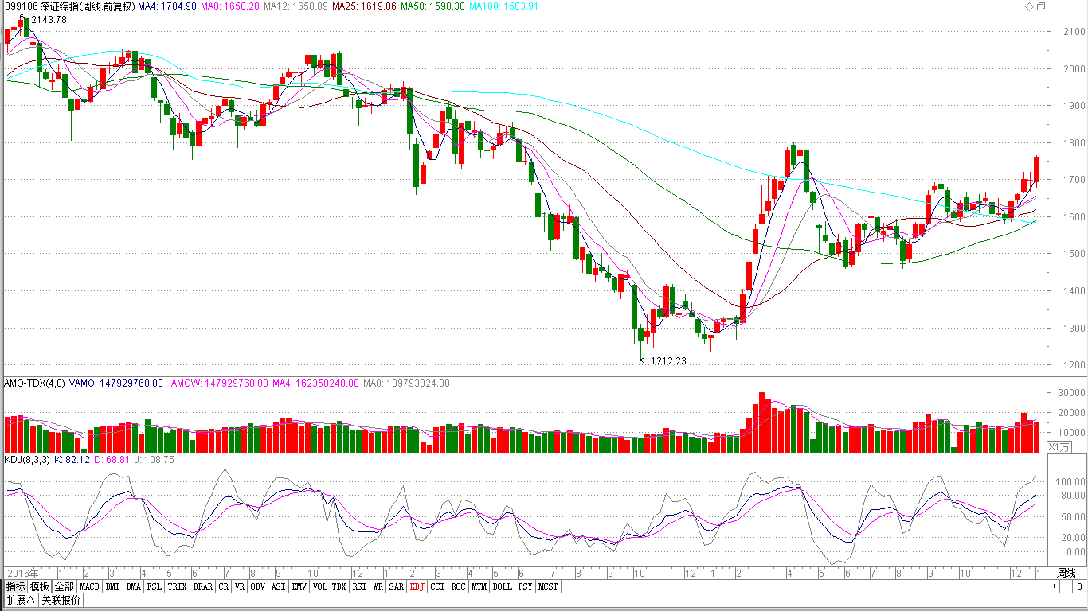
Task: Open the 关联报价 tab
Action: [x=61, y=600]
